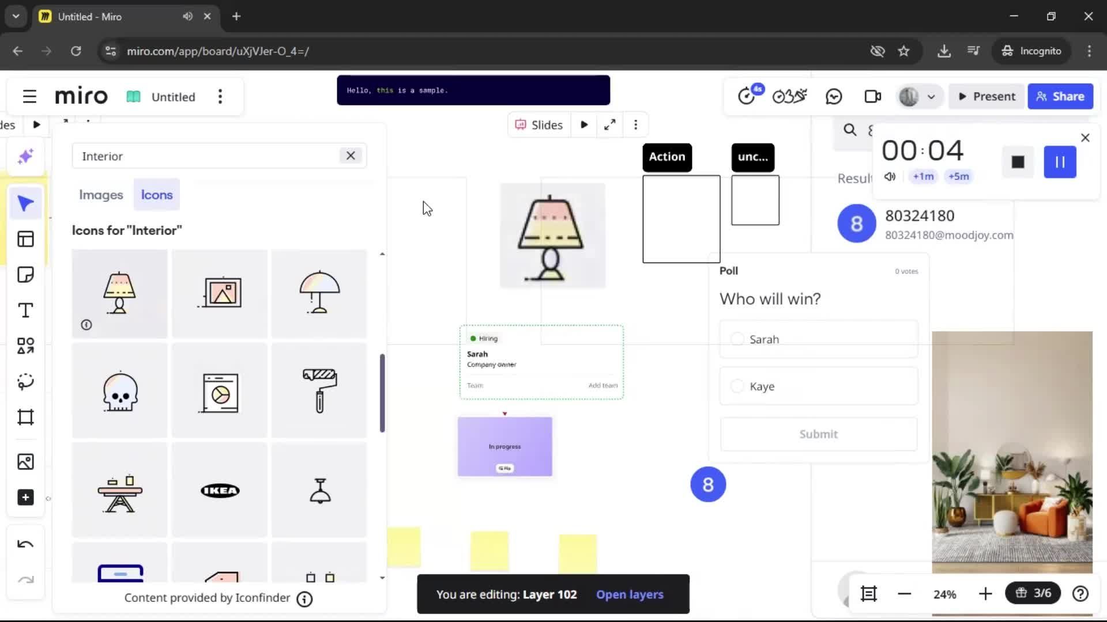Open the 3/6 progress tracker

(1033, 593)
